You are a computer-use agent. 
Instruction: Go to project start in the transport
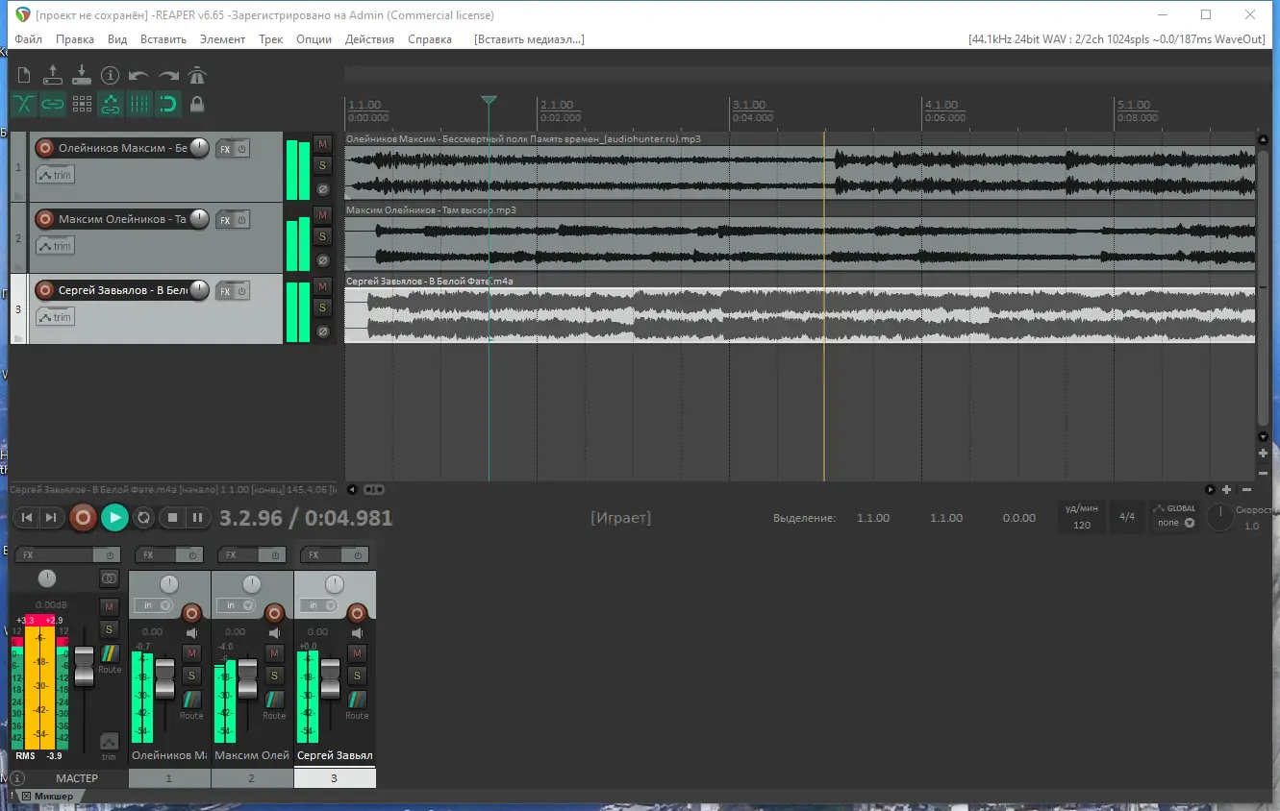pyautogui.click(x=27, y=518)
